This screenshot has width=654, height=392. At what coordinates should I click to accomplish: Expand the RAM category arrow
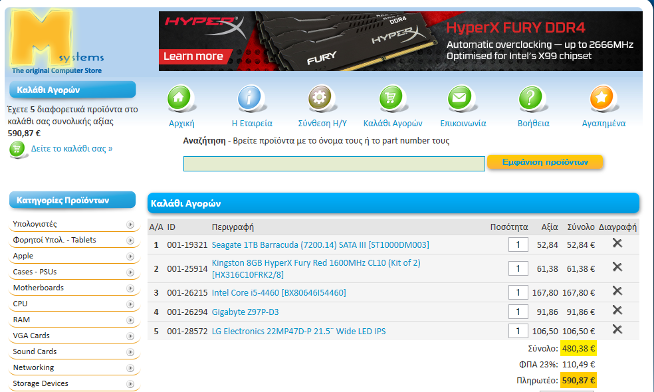130,320
